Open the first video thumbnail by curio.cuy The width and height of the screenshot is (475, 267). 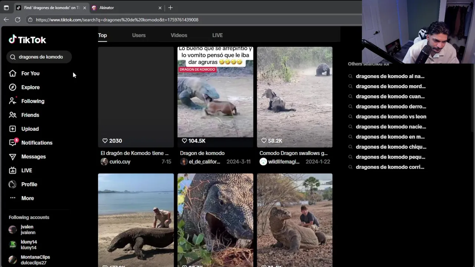[136, 97]
